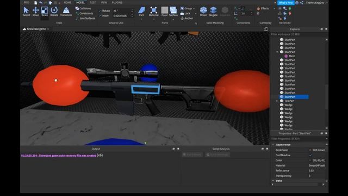
Task: Click the Color swatch in Parts group
Action: pos(164,10)
